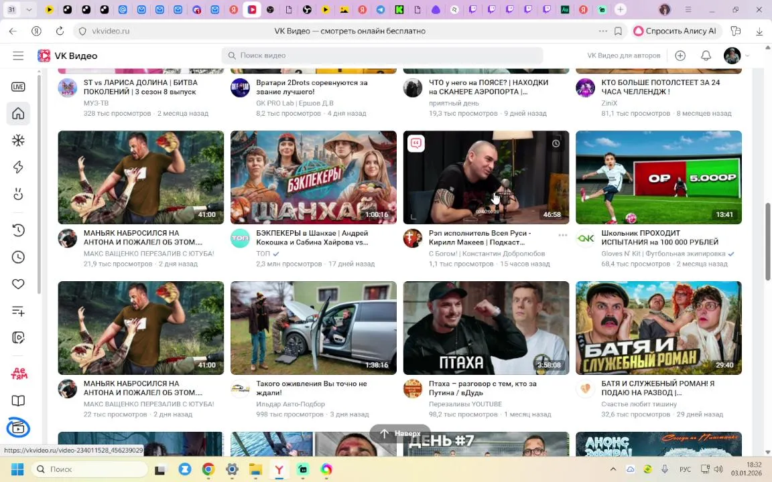Click the Спросить Алису AI button
The height and width of the screenshot is (482, 772).
(x=676, y=31)
